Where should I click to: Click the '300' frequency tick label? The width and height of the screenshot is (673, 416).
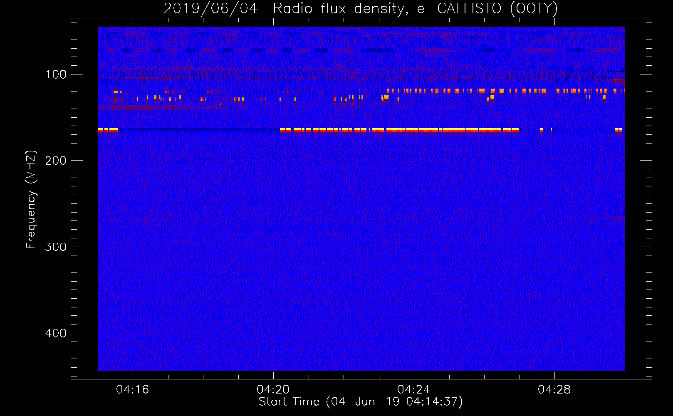point(56,247)
